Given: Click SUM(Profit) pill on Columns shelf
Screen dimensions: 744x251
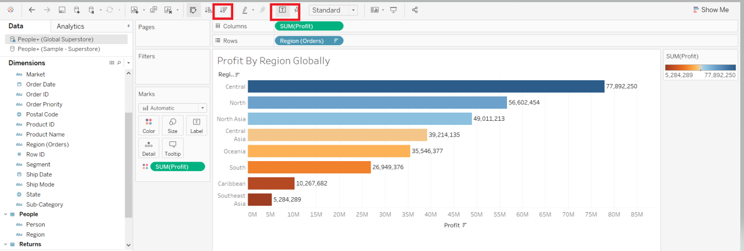Looking at the screenshot, I should [x=309, y=26].
